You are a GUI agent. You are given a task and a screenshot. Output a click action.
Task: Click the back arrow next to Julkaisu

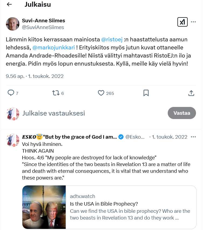click(x=9, y=5)
